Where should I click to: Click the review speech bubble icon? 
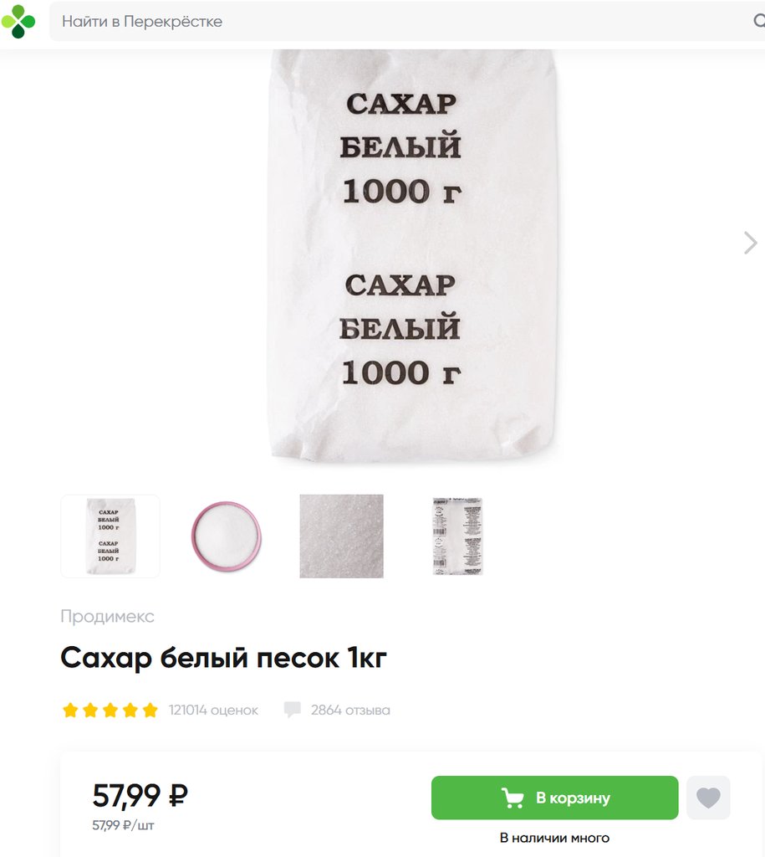coord(292,710)
